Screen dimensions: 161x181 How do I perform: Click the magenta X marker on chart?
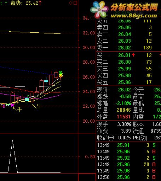point(12,105)
